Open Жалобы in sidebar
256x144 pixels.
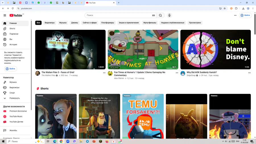(15, 130)
